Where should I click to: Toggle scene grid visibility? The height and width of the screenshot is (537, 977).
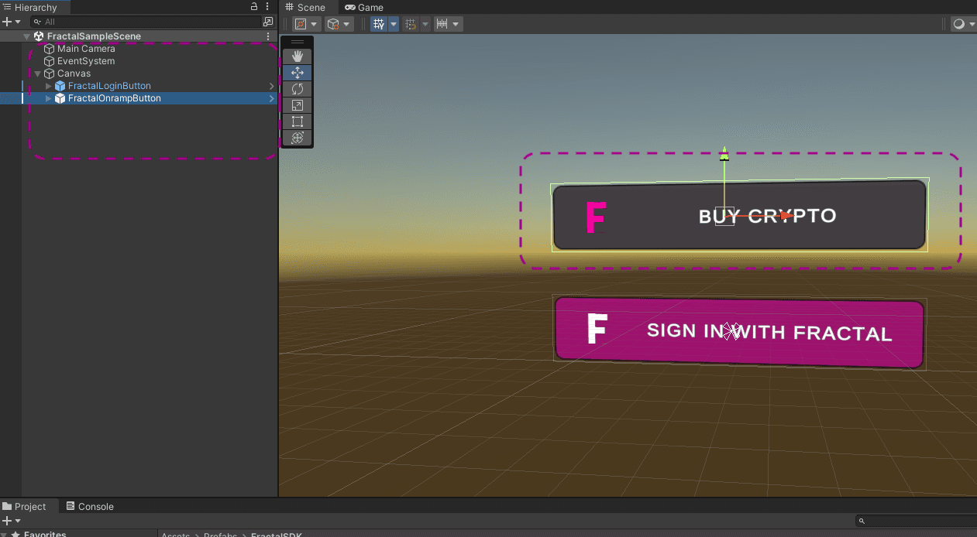click(x=378, y=24)
